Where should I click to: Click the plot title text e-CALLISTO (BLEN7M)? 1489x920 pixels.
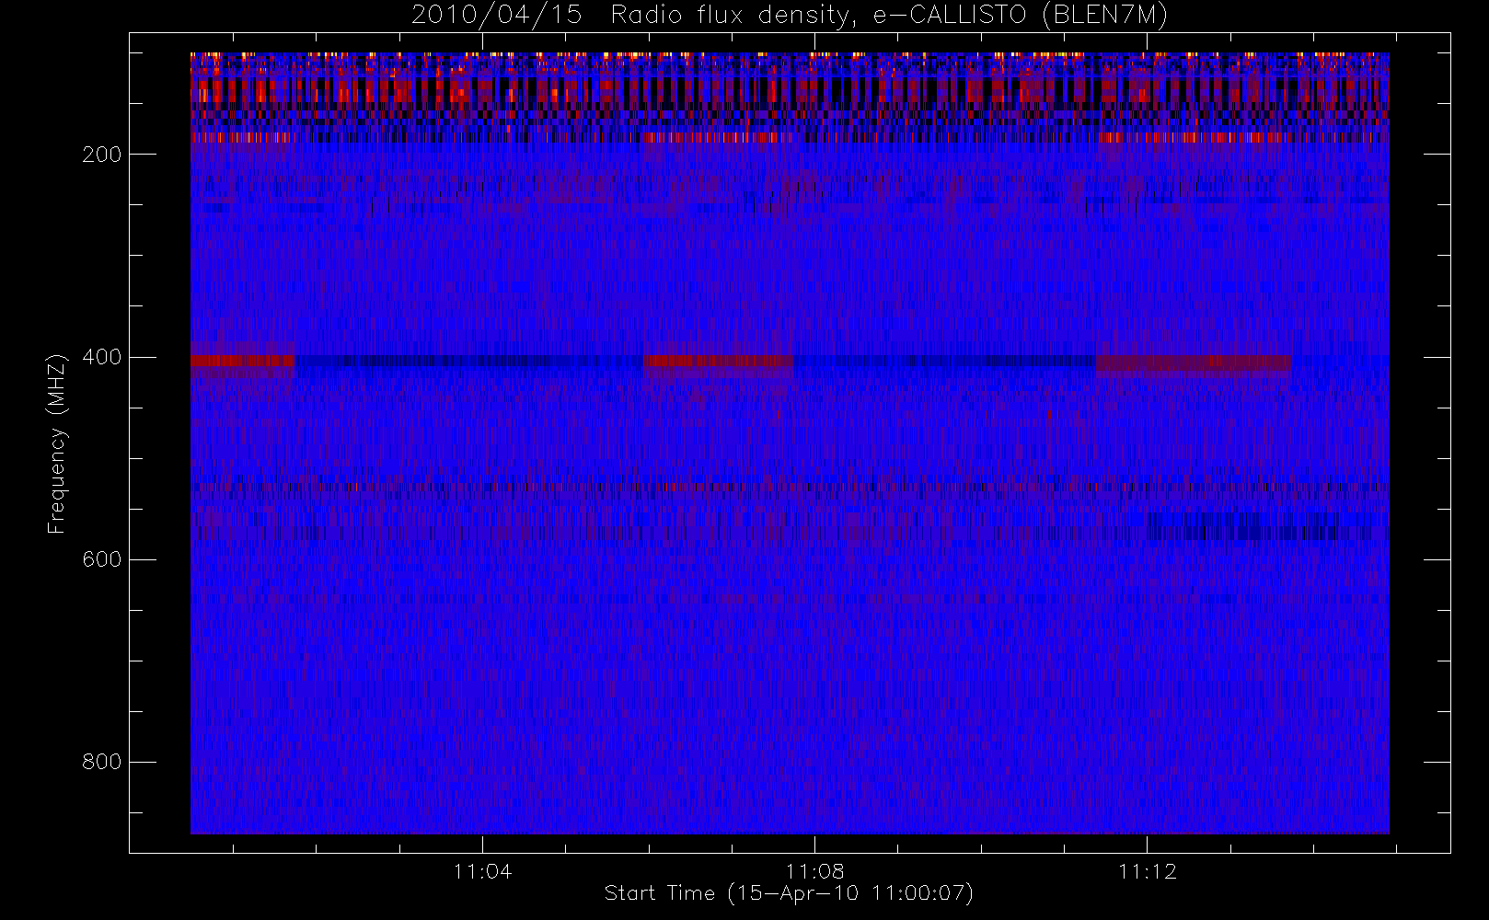click(1020, 16)
